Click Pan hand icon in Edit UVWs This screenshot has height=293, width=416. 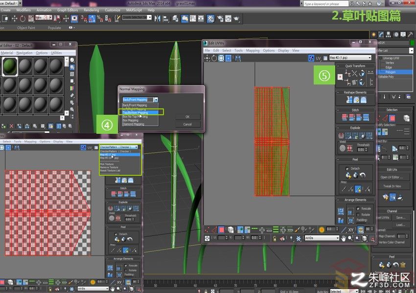pyautogui.click(x=344, y=238)
